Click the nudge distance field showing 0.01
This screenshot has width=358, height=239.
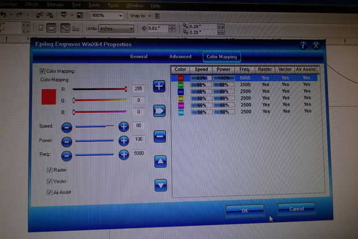[x=158, y=28]
